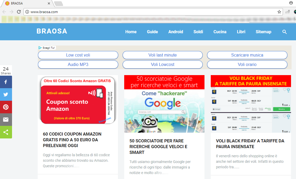Click the site info icon in address bar

point(27,12)
